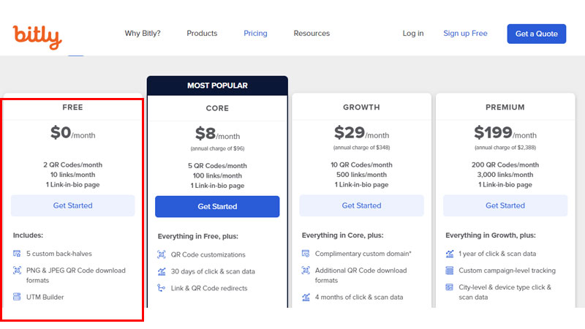Click the UTM Builder icon
The width and height of the screenshot is (585, 329).
point(17,297)
